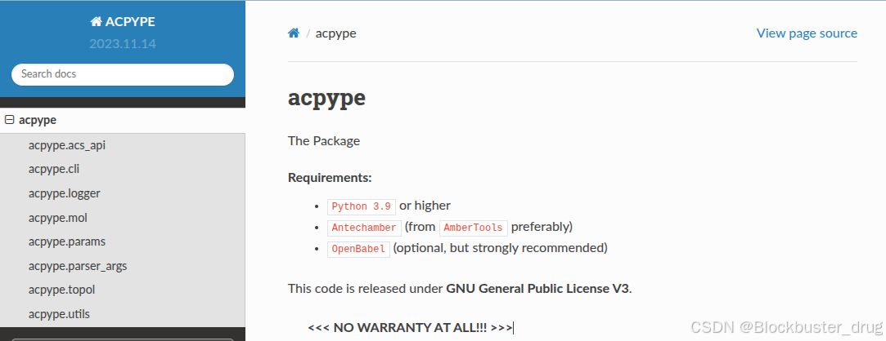886x341 pixels.
Task: Click the Python 3.9 code label
Action: coord(362,206)
